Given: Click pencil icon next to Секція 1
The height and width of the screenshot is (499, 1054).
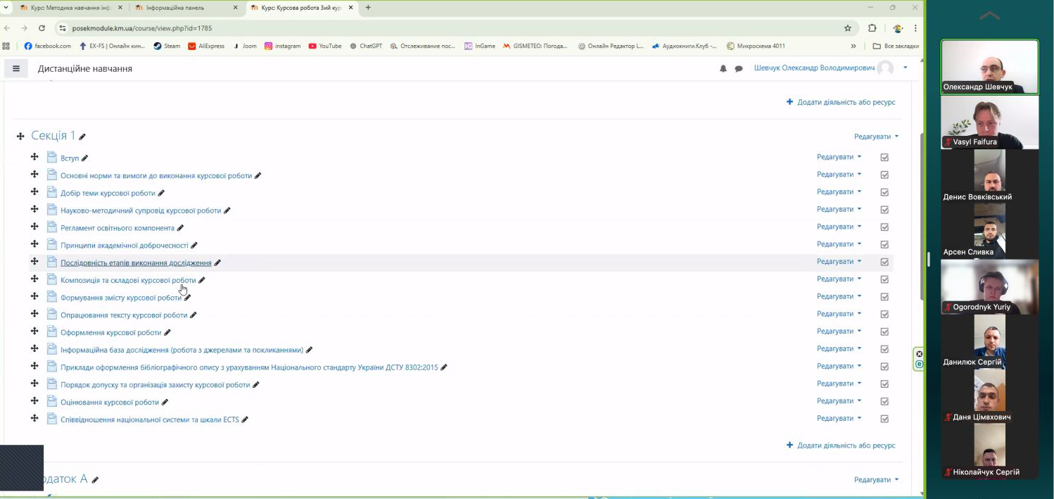Looking at the screenshot, I should pyautogui.click(x=82, y=137).
